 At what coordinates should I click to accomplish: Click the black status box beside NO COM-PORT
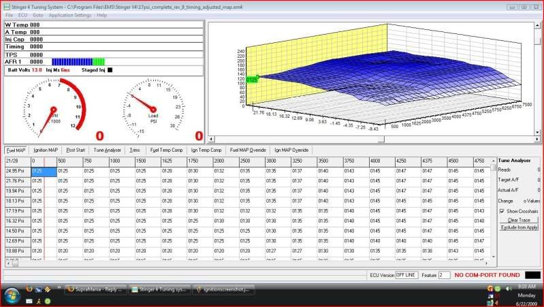tap(532, 275)
